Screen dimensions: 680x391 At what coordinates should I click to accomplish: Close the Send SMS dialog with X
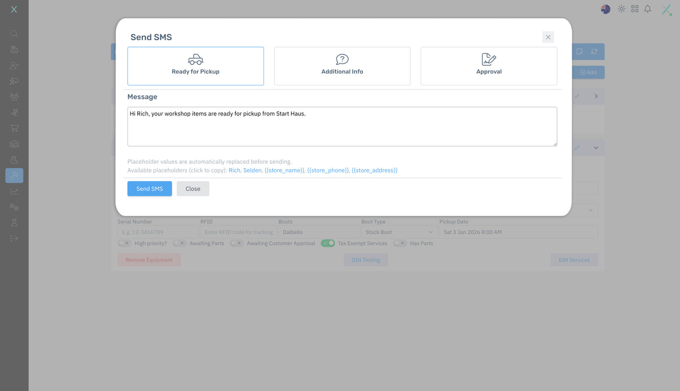pyautogui.click(x=548, y=37)
